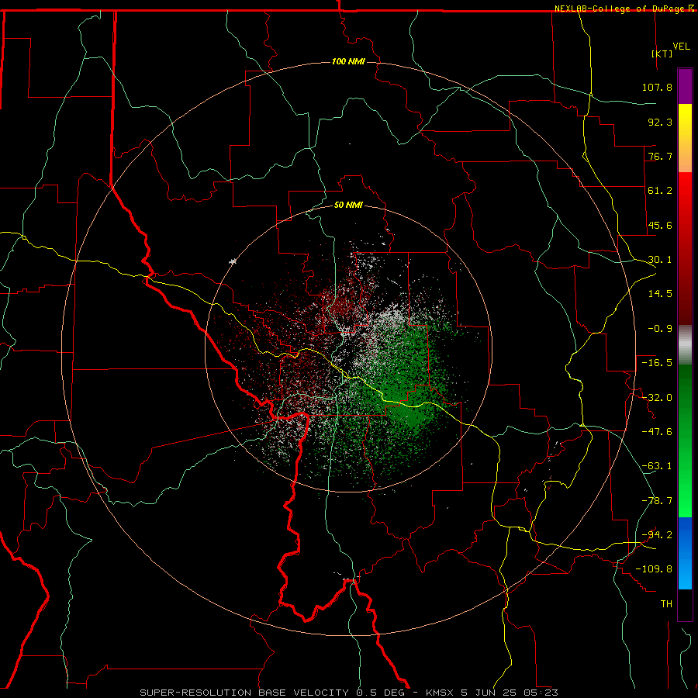Click the 61.2 legend value
This screenshot has height=698, width=698.
pyautogui.click(x=660, y=191)
